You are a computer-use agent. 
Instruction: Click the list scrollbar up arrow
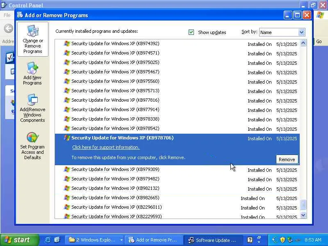[x=303, y=43]
